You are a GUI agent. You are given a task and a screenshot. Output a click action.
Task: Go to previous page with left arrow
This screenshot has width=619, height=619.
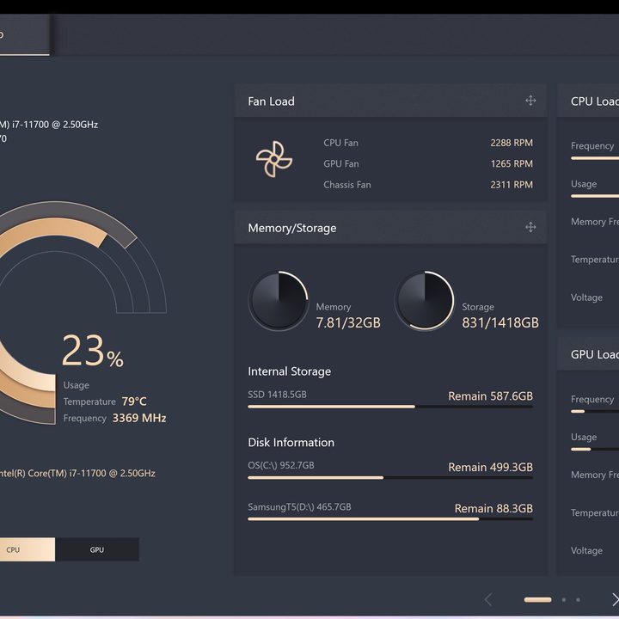point(488,599)
